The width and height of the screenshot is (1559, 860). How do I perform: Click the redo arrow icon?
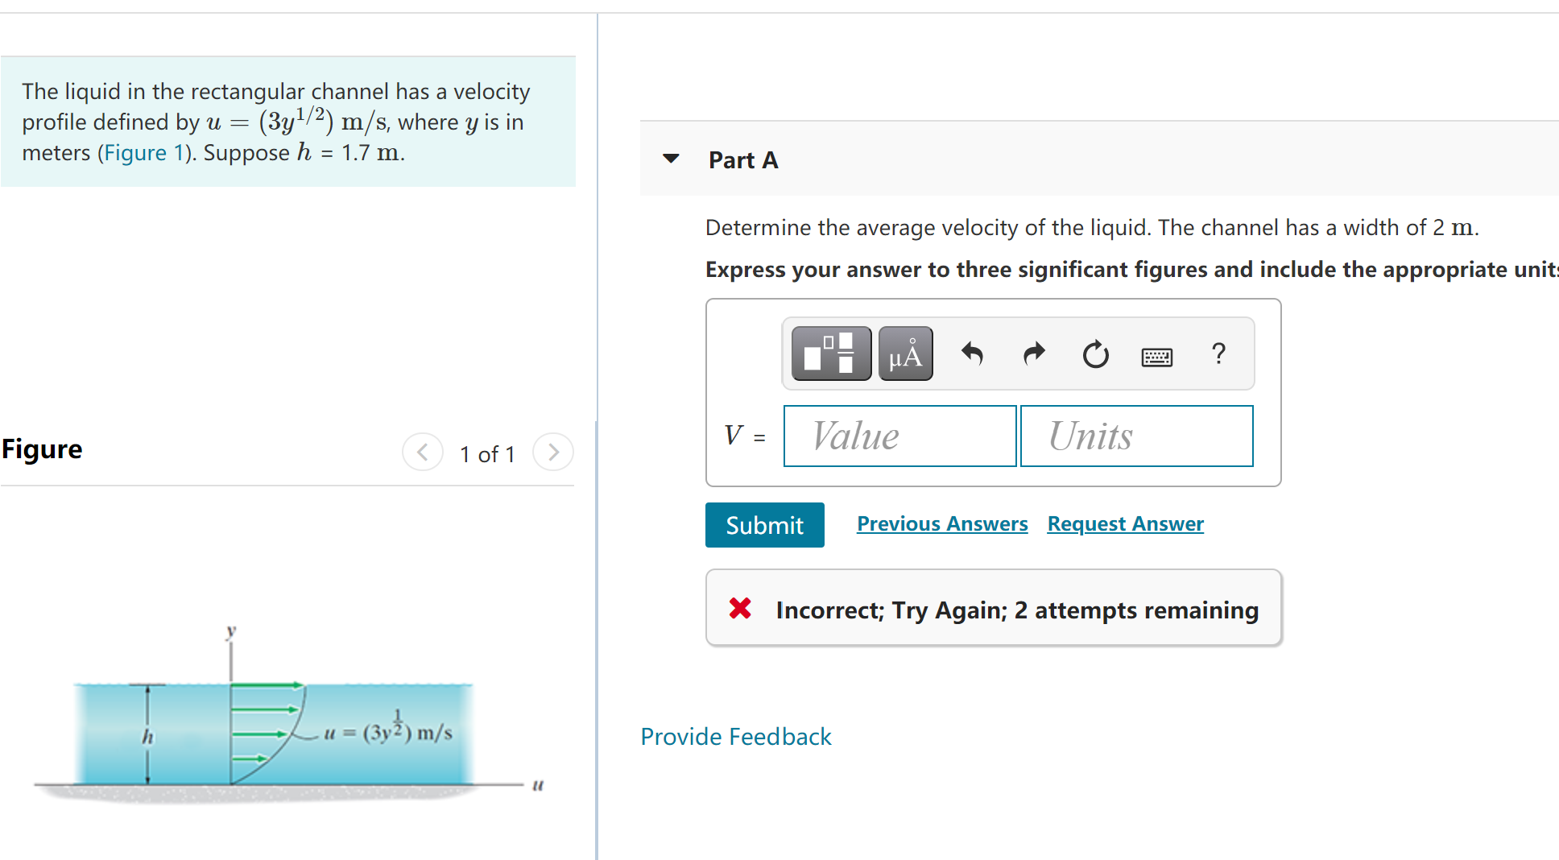click(x=1034, y=354)
